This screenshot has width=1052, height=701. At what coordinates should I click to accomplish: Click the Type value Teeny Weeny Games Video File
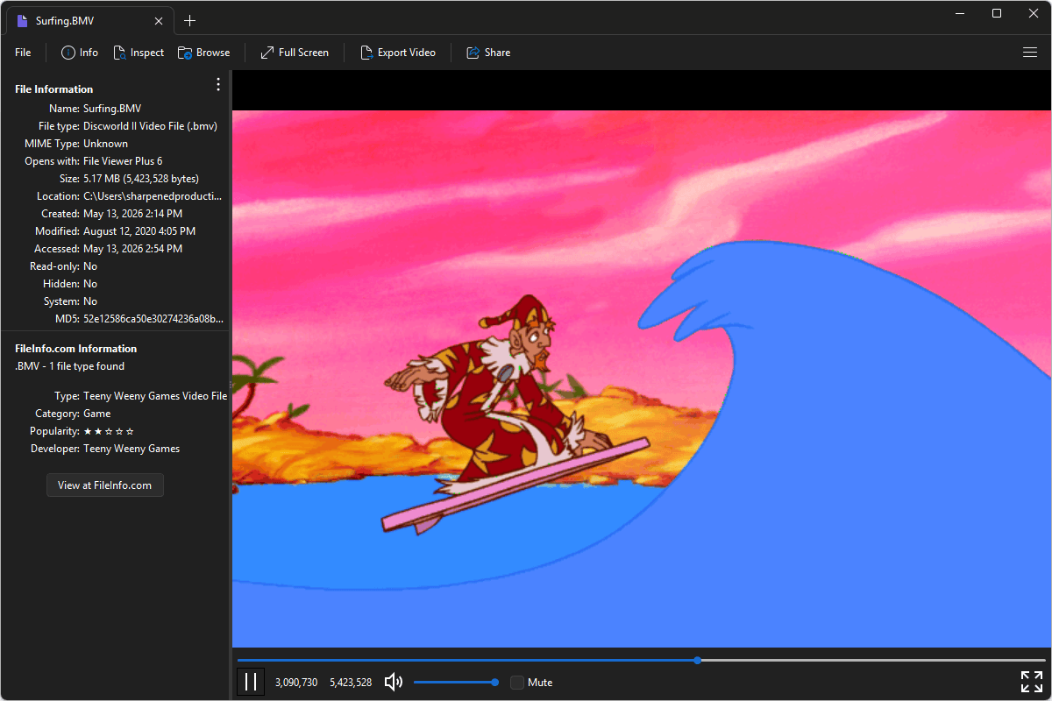(155, 396)
